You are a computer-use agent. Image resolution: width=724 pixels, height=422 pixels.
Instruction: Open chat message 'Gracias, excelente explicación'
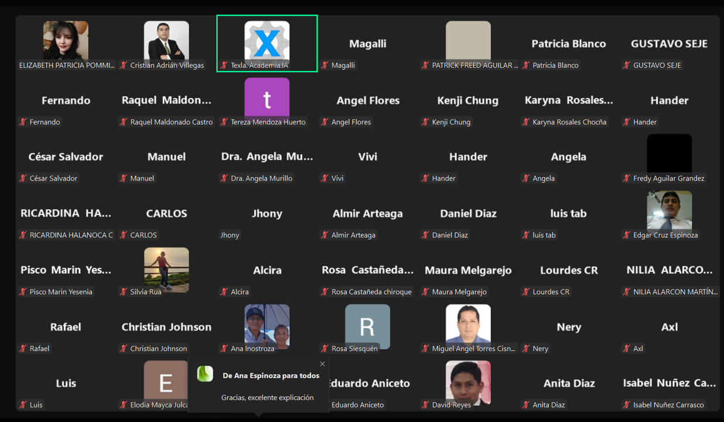pos(267,397)
